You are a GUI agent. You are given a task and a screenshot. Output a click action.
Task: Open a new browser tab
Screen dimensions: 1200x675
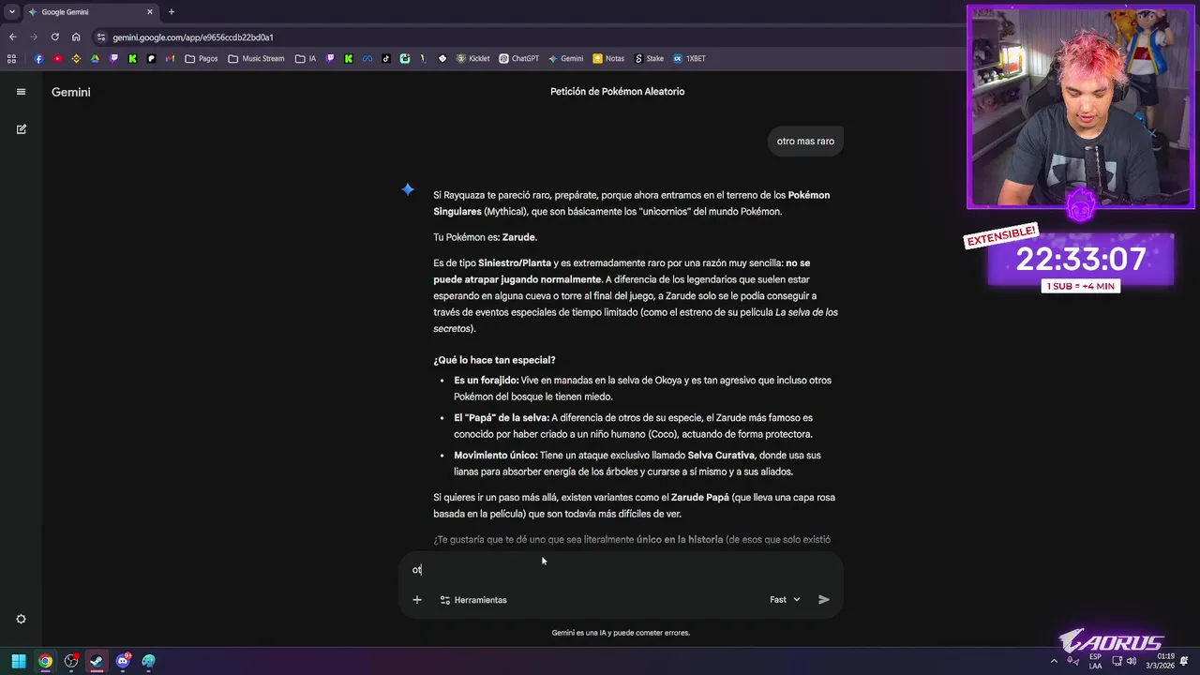(172, 12)
